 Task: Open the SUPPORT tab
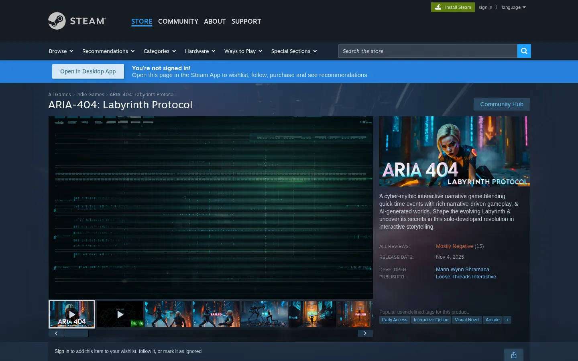pyautogui.click(x=246, y=21)
